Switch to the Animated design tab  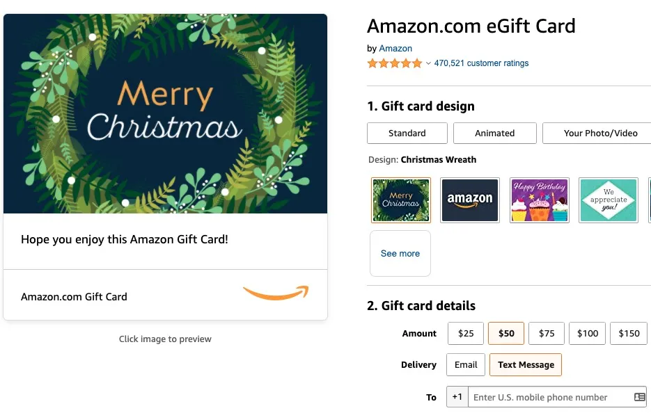[x=495, y=133]
